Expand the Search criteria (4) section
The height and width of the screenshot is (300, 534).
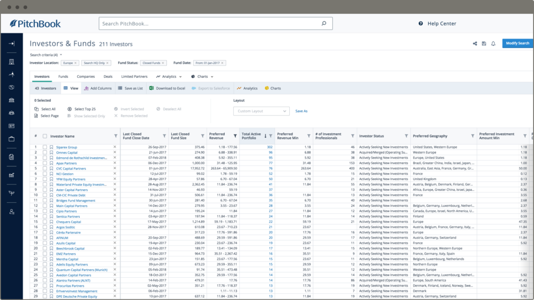(x=46, y=55)
